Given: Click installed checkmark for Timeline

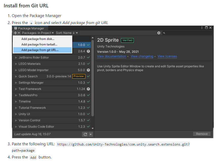Looking at the screenshot, I should [88, 101].
